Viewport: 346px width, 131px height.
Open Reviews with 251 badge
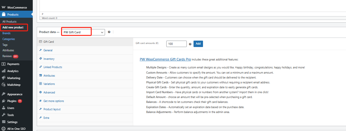pyautogui.click(x=7, y=56)
